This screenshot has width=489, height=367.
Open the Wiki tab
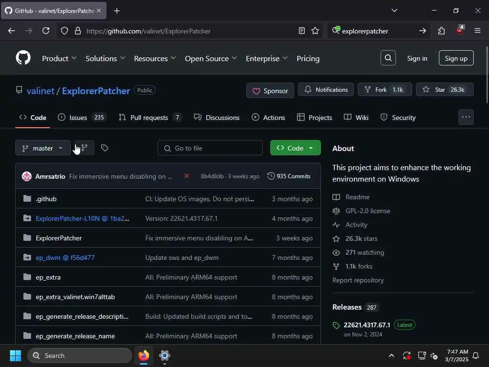[x=356, y=118]
